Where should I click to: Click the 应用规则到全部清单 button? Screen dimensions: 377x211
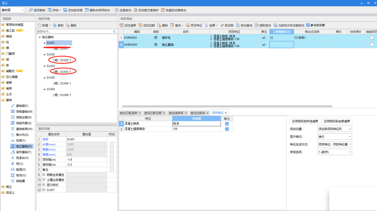pos(337,121)
